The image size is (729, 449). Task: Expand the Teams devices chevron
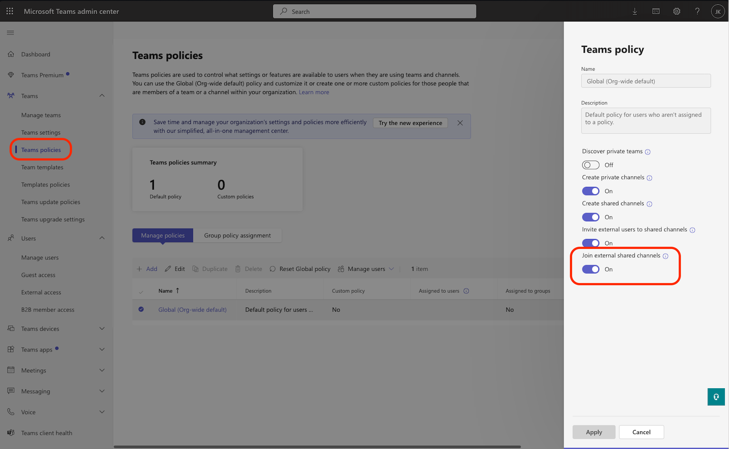tap(102, 328)
